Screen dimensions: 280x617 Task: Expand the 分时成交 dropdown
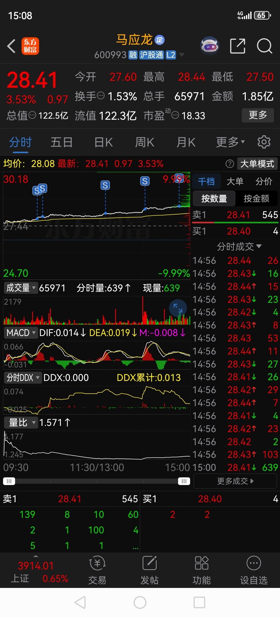[239, 246]
